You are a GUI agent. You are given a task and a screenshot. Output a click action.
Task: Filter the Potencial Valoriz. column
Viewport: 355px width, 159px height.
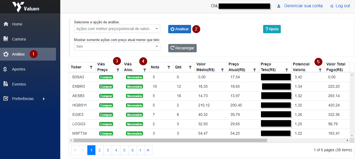[320, 70]
